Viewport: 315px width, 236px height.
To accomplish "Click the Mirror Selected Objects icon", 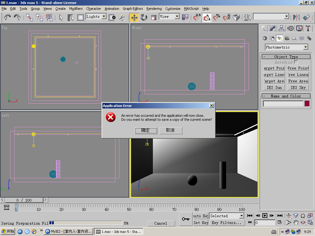I will coord(297,18).
